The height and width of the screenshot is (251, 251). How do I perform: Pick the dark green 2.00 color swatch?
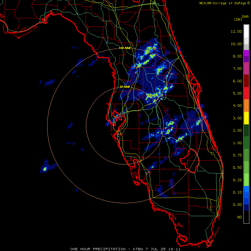click(246, 130)
